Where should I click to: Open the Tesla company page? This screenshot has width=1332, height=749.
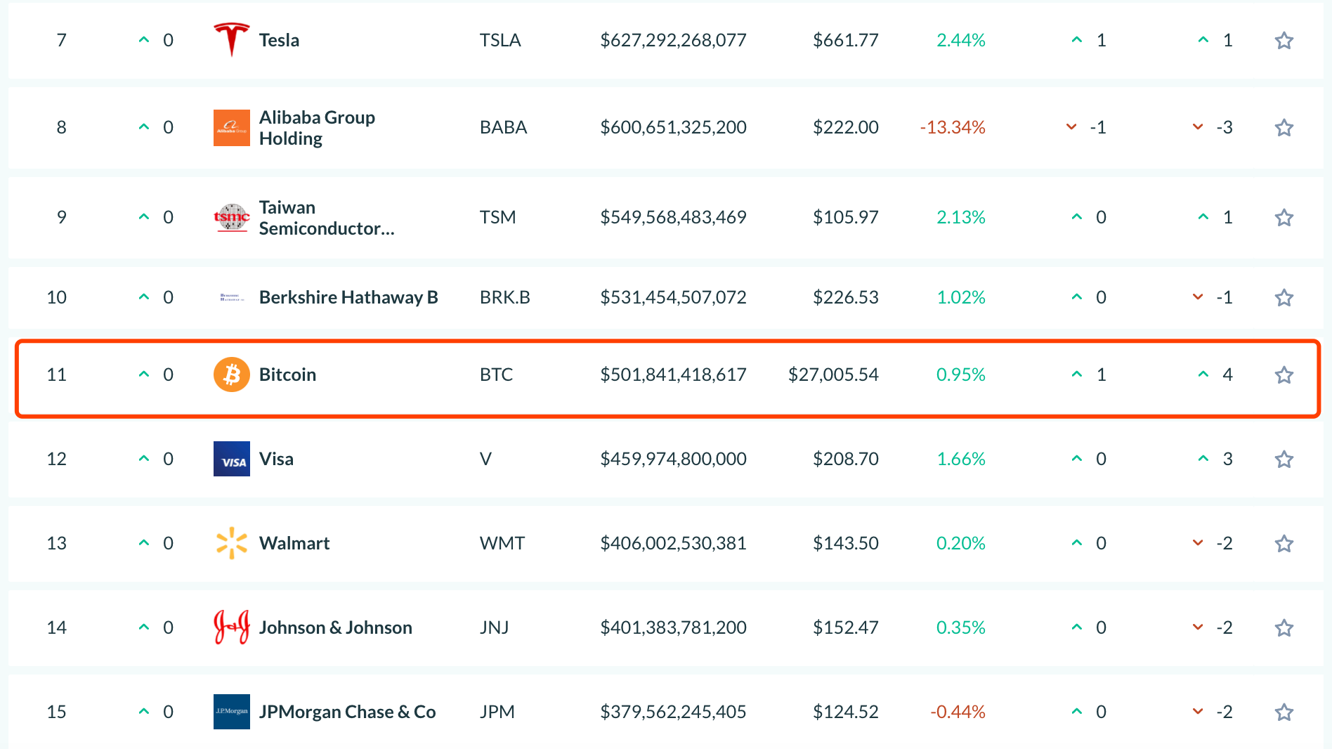pyautogui.click(x=279, y=40)
